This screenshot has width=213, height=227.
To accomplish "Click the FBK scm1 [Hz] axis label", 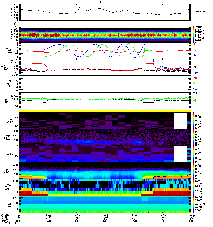I will coord(8,204).
